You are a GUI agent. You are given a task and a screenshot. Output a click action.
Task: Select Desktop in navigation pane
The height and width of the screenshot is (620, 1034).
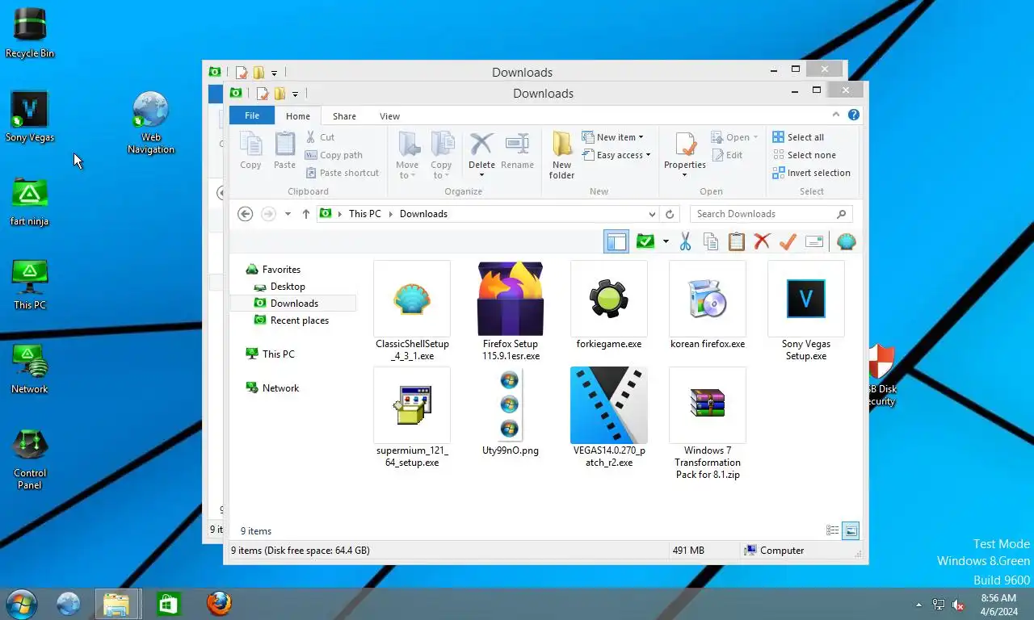pyautogui.click(x=287, y=287)
